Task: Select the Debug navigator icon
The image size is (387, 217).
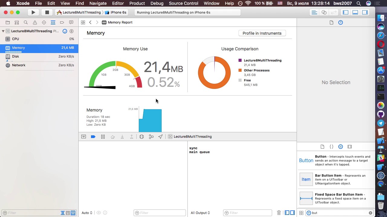Action: pos(53,22)
